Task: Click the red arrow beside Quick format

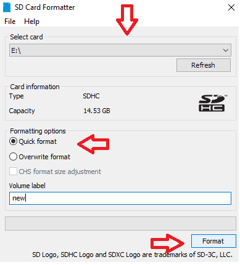Action: (93, 144)
